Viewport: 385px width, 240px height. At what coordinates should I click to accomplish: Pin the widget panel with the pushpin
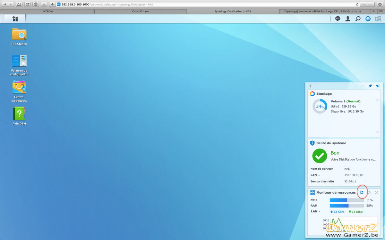pos(370,86)
